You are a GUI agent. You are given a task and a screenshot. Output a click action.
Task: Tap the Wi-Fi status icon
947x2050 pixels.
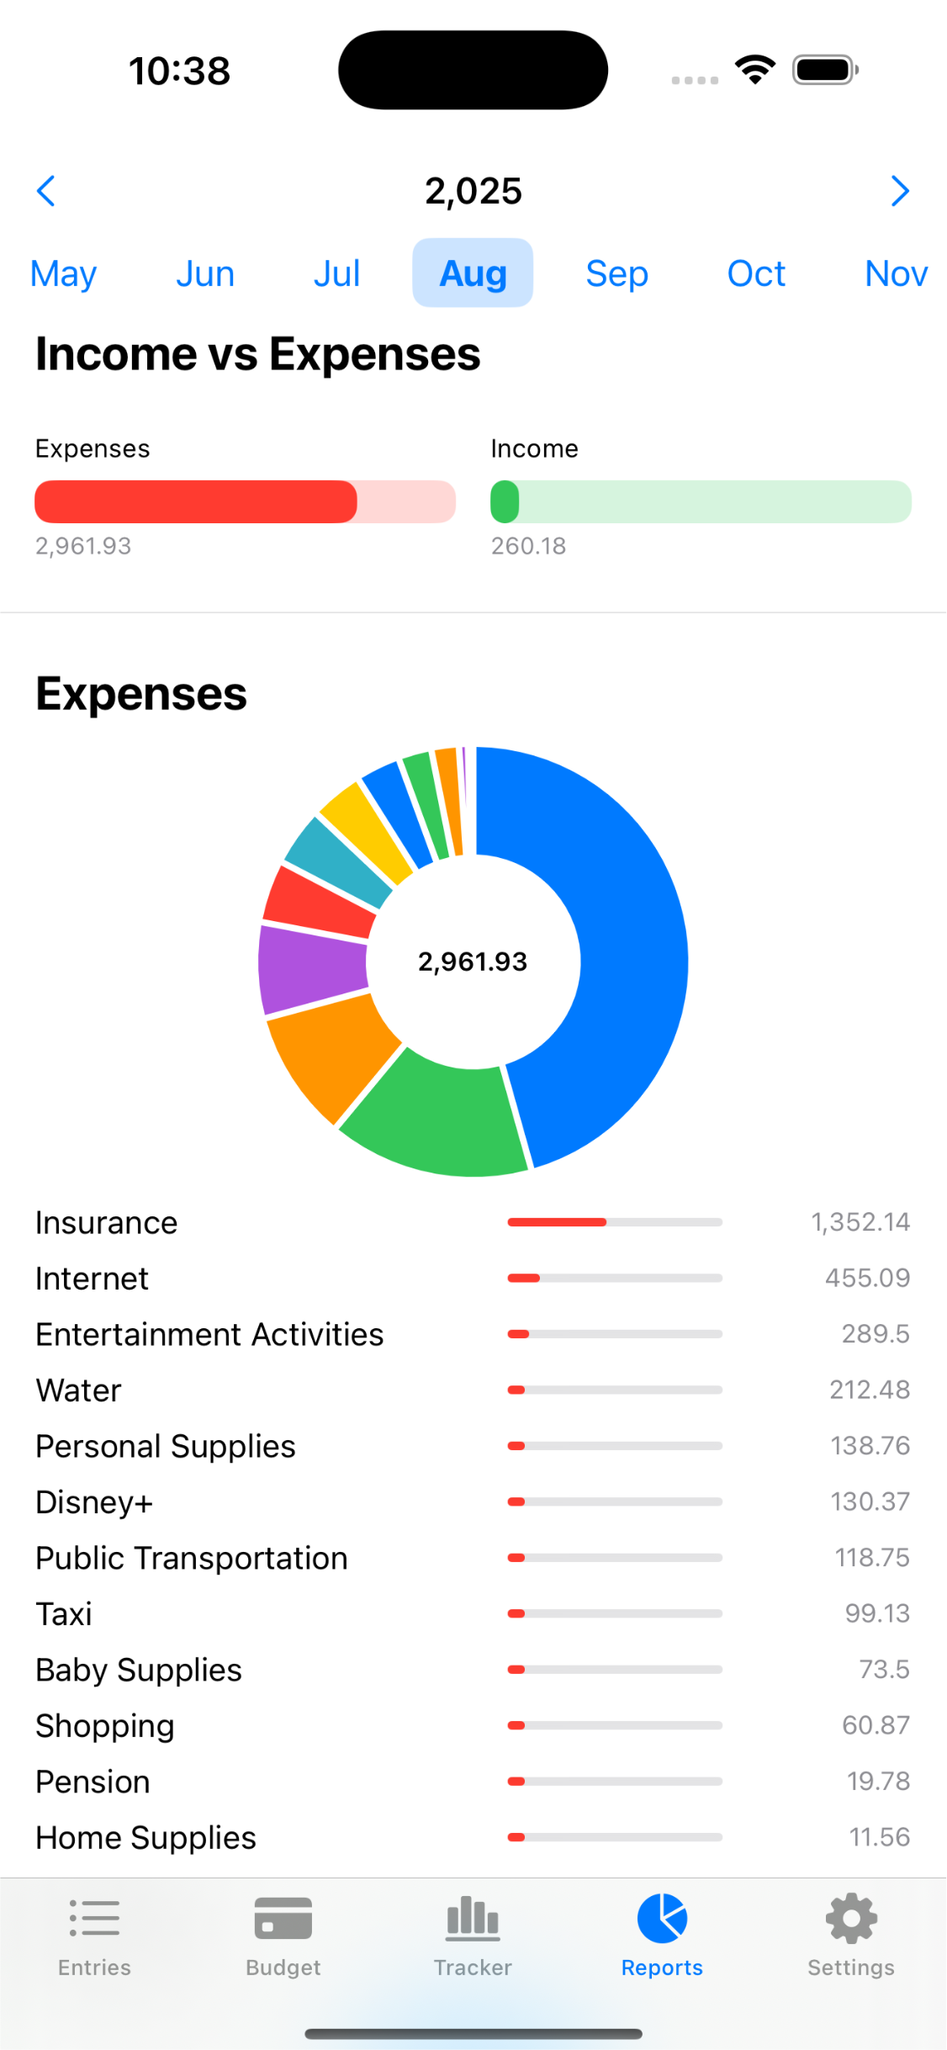pos(754,70)
